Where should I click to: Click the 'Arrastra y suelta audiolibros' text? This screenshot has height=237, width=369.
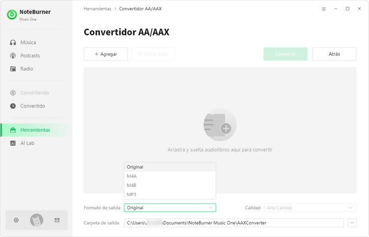click(x=220, y=149)
